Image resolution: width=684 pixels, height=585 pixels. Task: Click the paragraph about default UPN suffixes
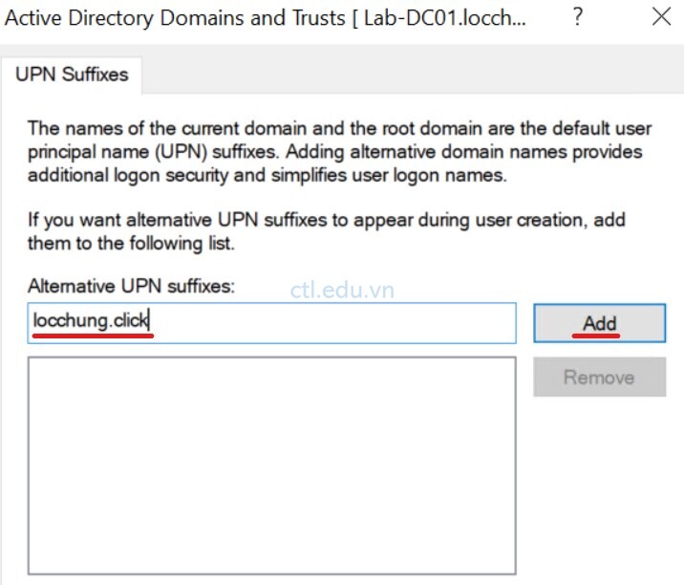[339, 152]
